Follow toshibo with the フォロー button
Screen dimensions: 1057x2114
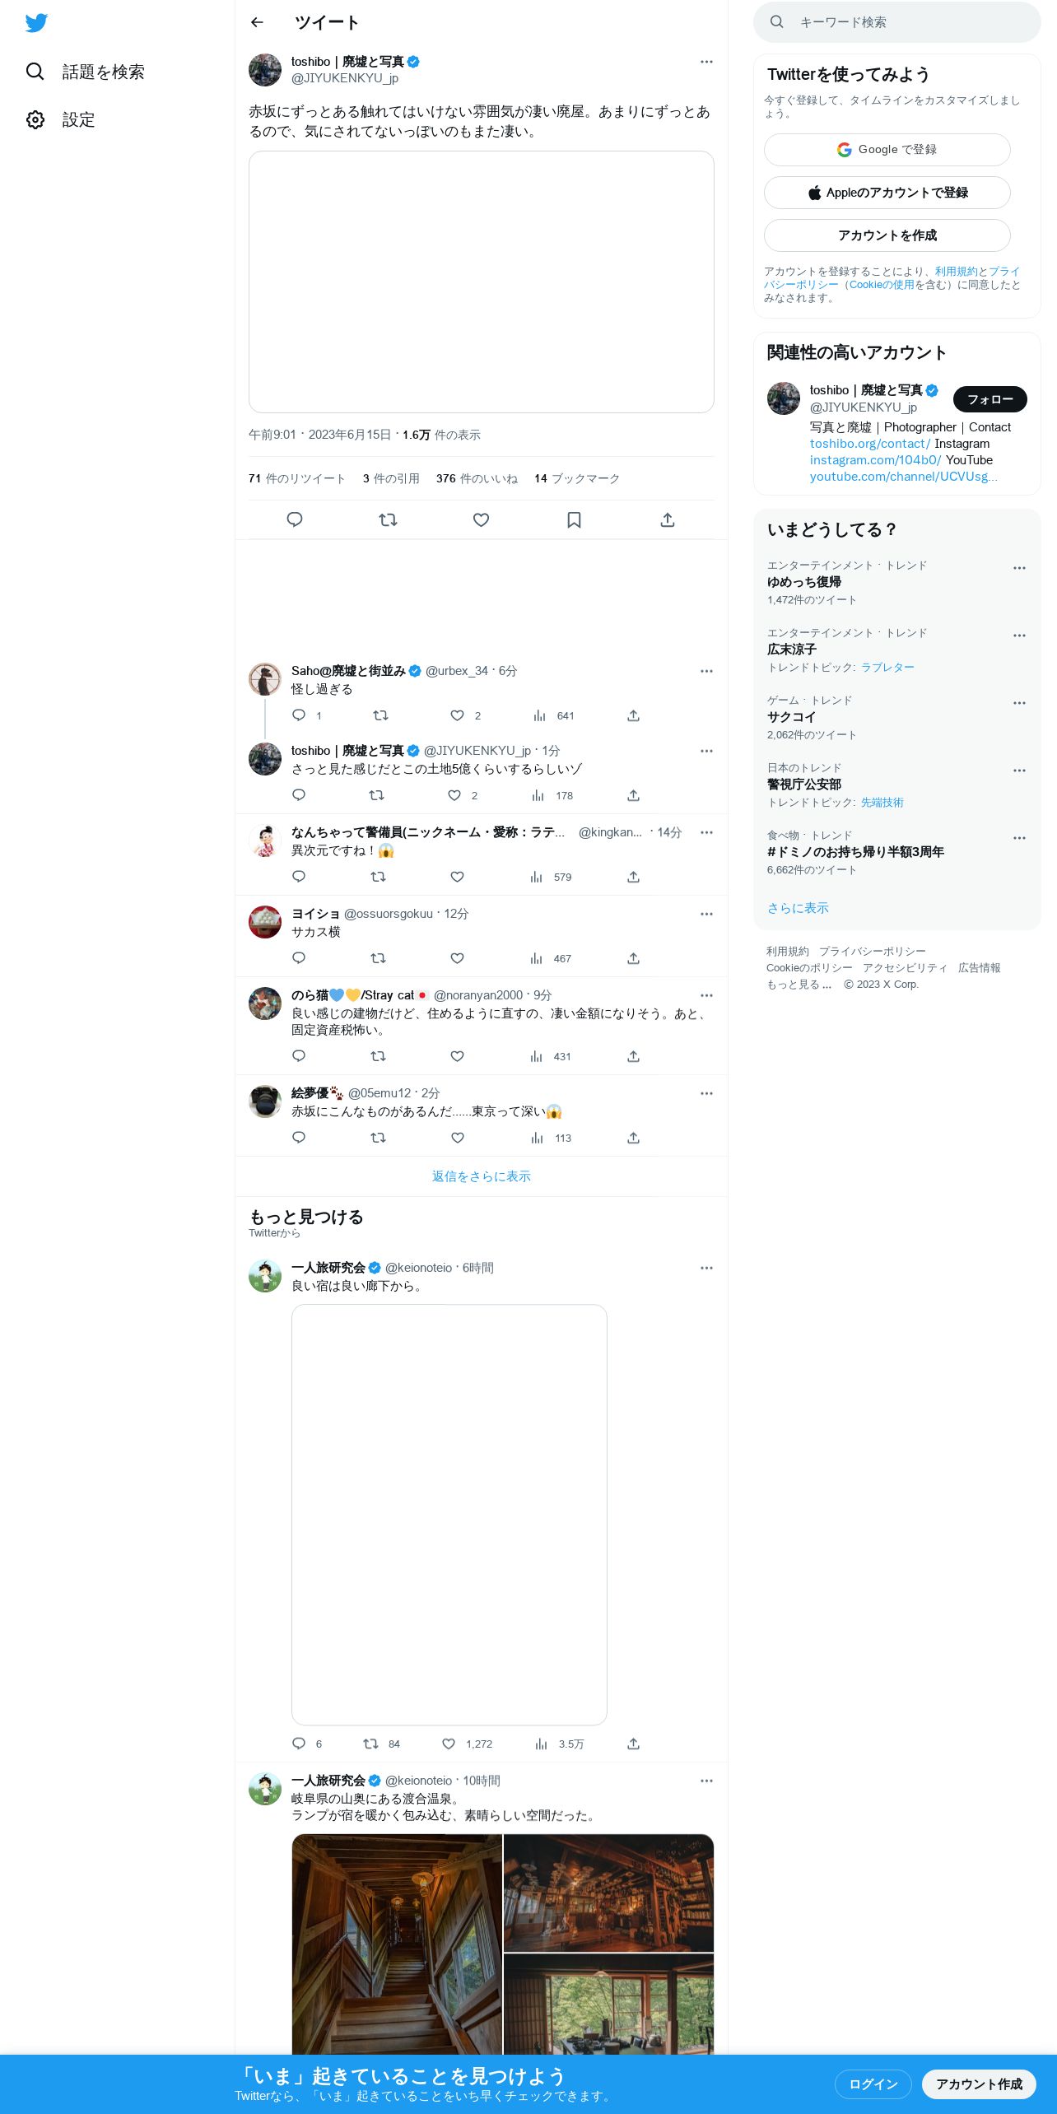point(990,399)
